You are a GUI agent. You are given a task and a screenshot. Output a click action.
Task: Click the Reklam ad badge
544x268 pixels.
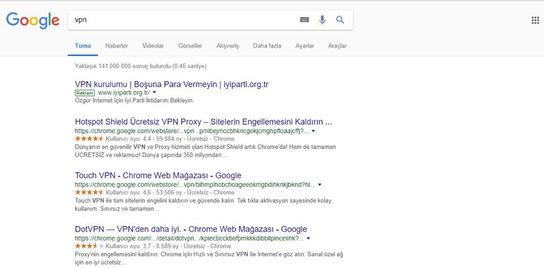84,92
